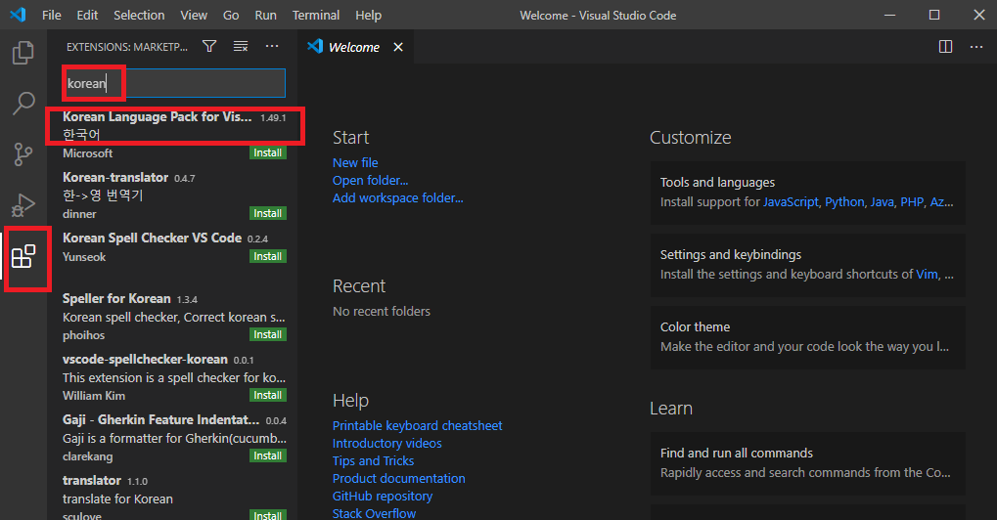
Task: Select vscode-spellchecker-korean entry
Action: point(172,377)
